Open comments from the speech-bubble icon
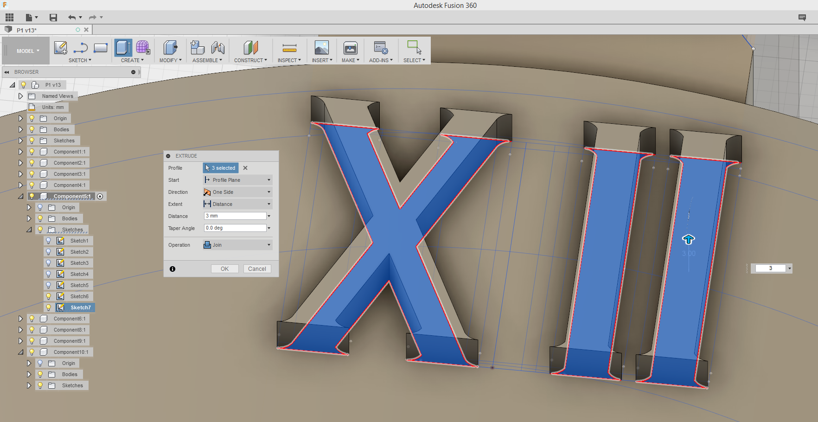This screenshot has height=422, width=818. pos(802,18)
